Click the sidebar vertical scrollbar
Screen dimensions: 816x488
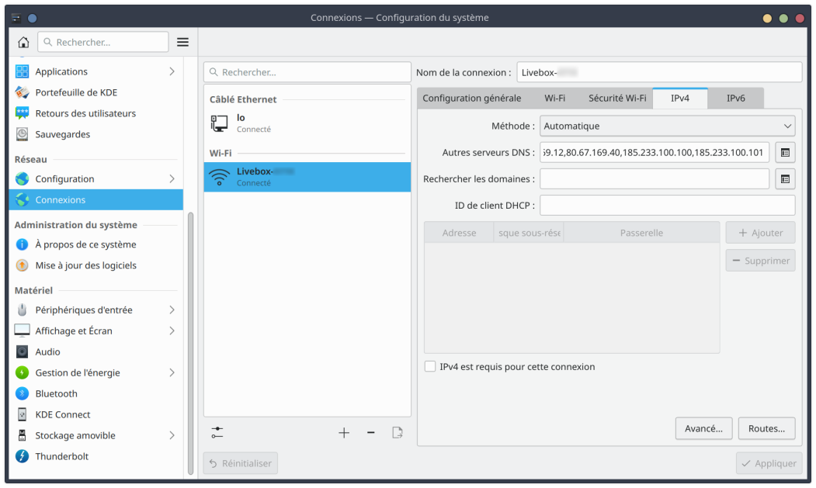click(x=190, y=341)
